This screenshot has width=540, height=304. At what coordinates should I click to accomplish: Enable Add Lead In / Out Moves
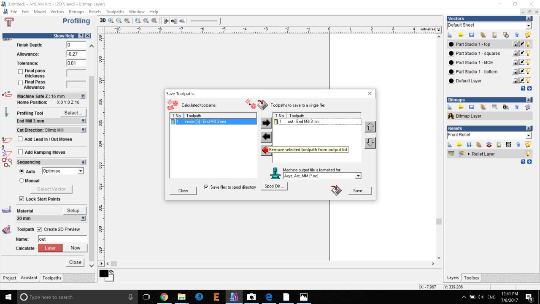(20, 139)
